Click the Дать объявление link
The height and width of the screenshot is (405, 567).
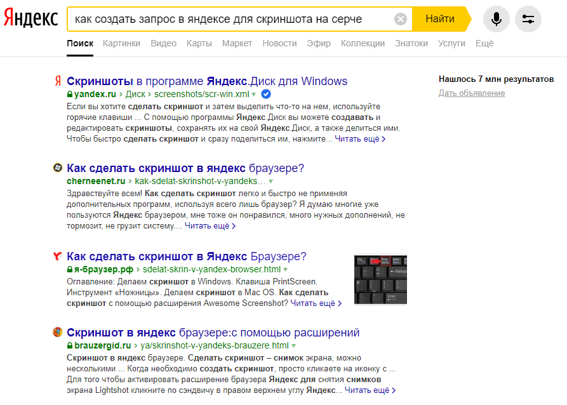point(472,93)
